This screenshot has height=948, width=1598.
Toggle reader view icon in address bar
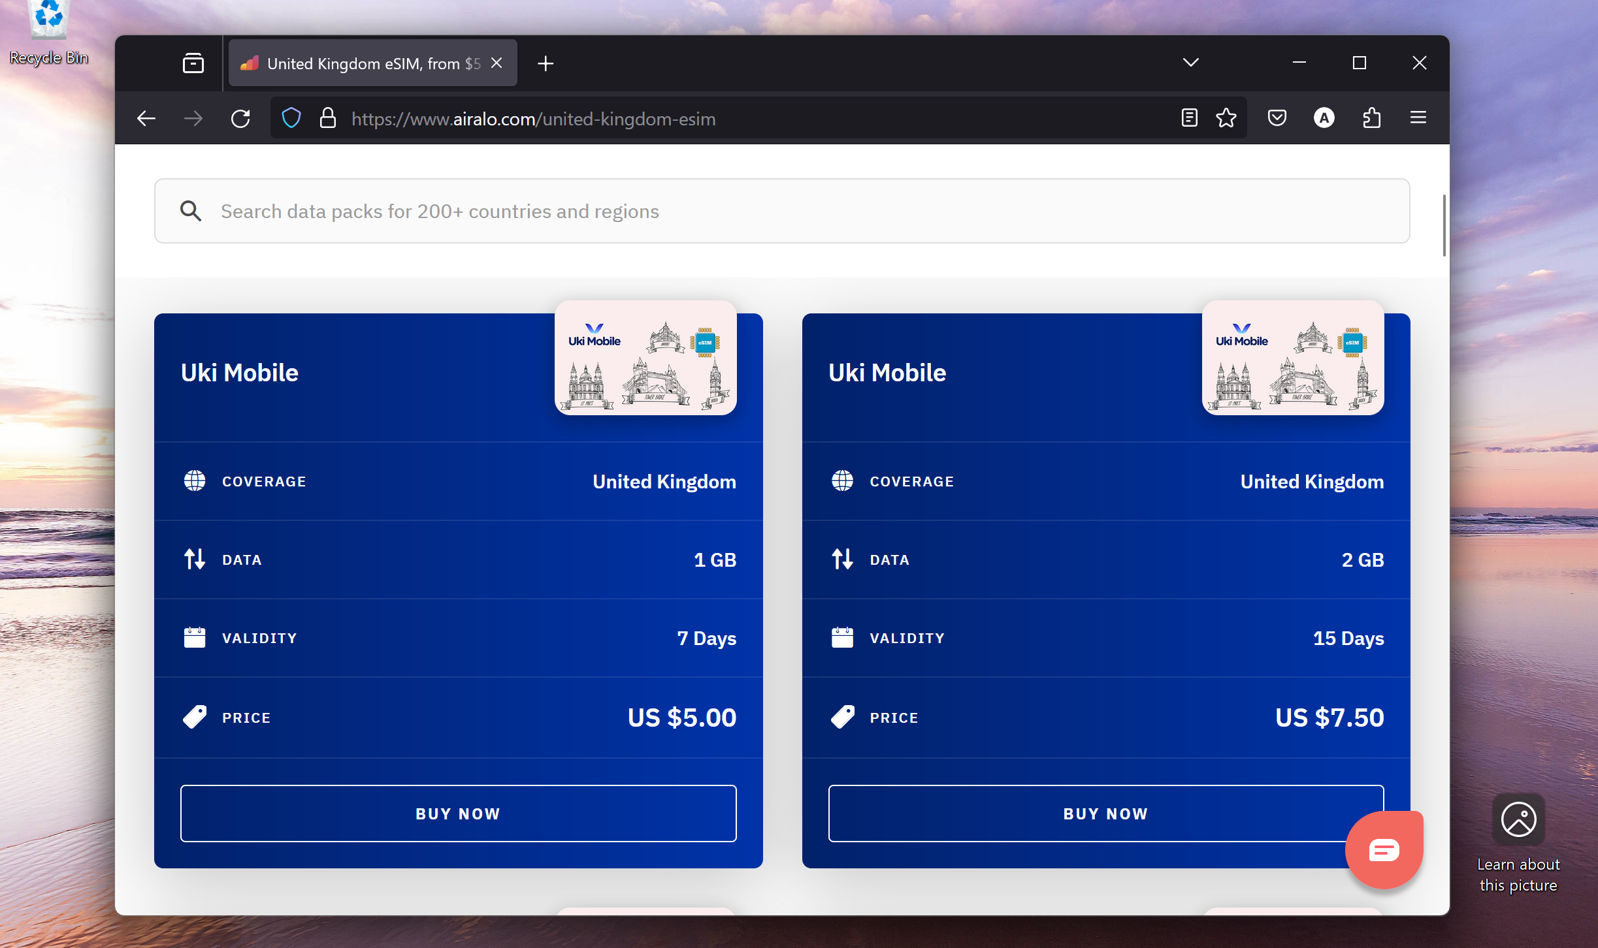pos(1190,118)
